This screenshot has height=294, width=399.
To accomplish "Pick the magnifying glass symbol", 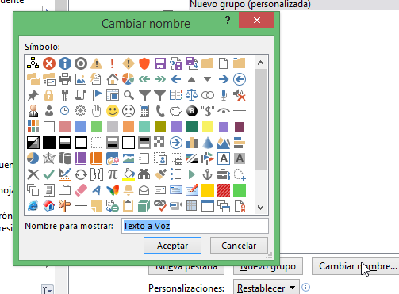I will tap(129, 95).
